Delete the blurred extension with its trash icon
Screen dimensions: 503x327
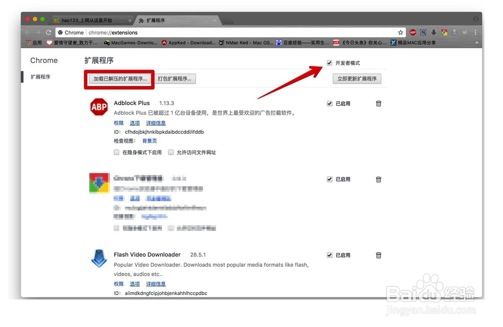[x=379, y=180]
